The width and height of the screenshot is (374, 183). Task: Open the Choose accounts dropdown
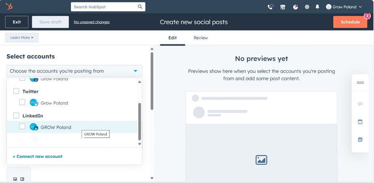[74, 71]
